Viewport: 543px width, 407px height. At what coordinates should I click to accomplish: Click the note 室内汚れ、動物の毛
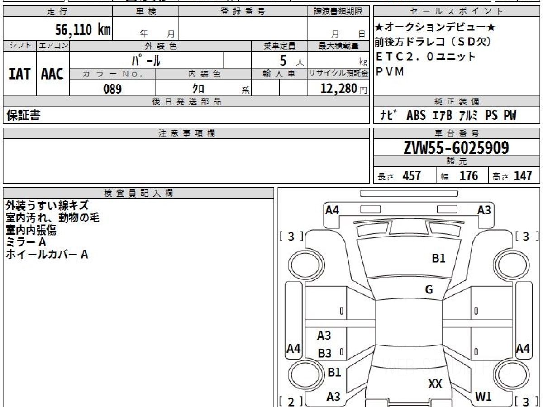(52, 218)
